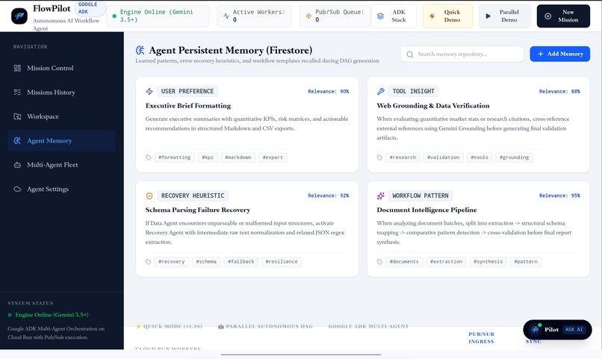This screenshot has width=602, height=359.
Task: Click the magnifier icon in memory search
Action: pos(410,54)
